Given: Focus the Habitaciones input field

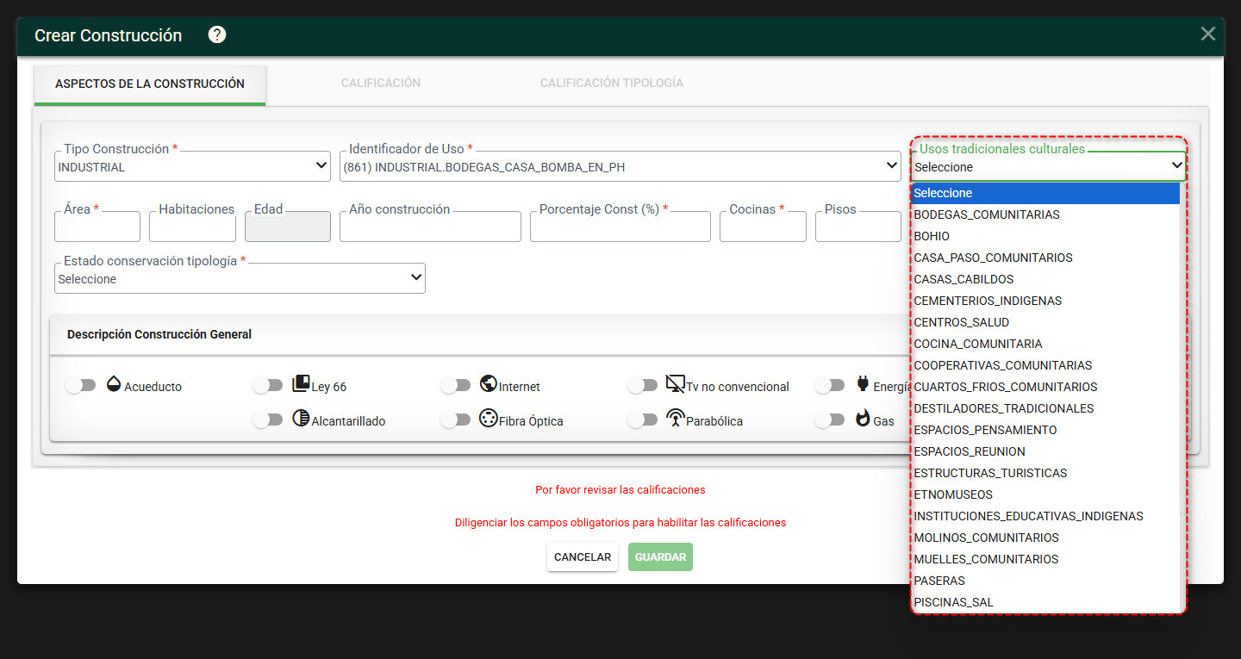Looking at the screenshot, I should 192,227.
